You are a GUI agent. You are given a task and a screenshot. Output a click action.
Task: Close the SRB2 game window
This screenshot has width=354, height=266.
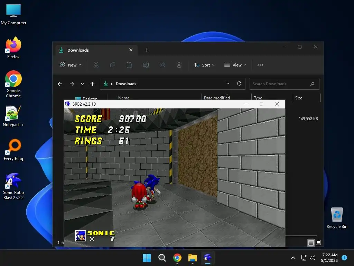[277, 104]
